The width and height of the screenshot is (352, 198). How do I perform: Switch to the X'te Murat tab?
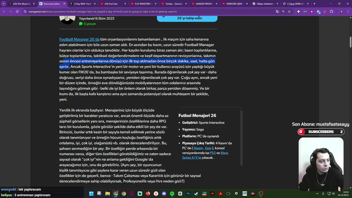point(21,4)
